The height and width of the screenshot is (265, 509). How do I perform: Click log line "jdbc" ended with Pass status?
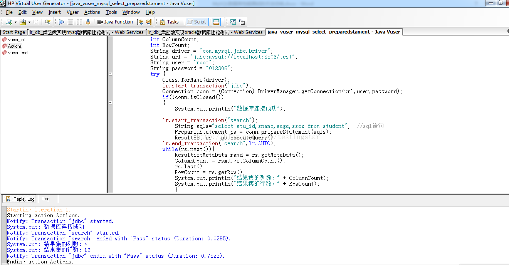tap(116, 256)
